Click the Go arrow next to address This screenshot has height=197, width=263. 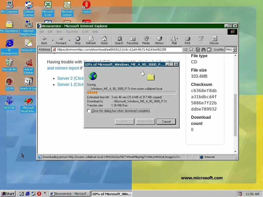click(x=185, y=50)
